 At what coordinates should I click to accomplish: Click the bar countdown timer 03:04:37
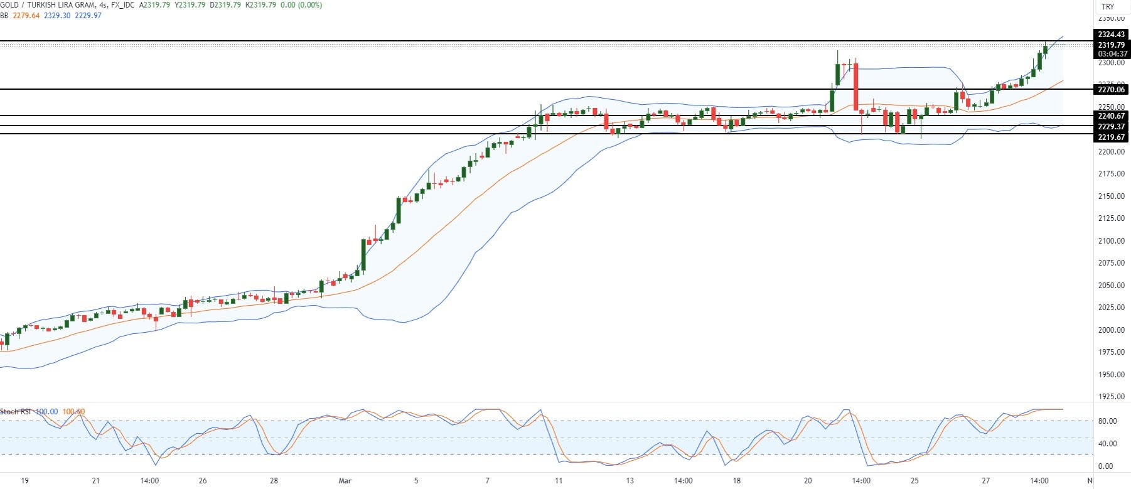1112,54
